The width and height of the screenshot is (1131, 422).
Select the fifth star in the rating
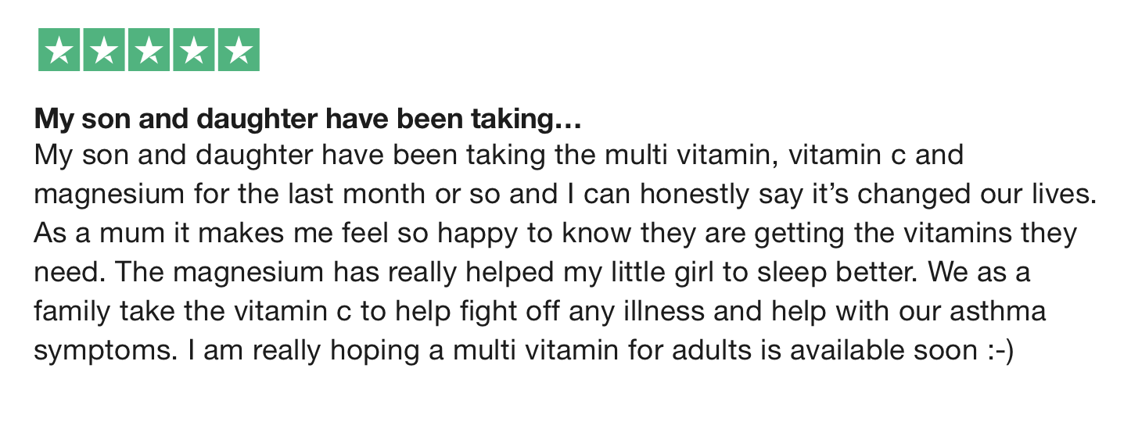(239, 51)
